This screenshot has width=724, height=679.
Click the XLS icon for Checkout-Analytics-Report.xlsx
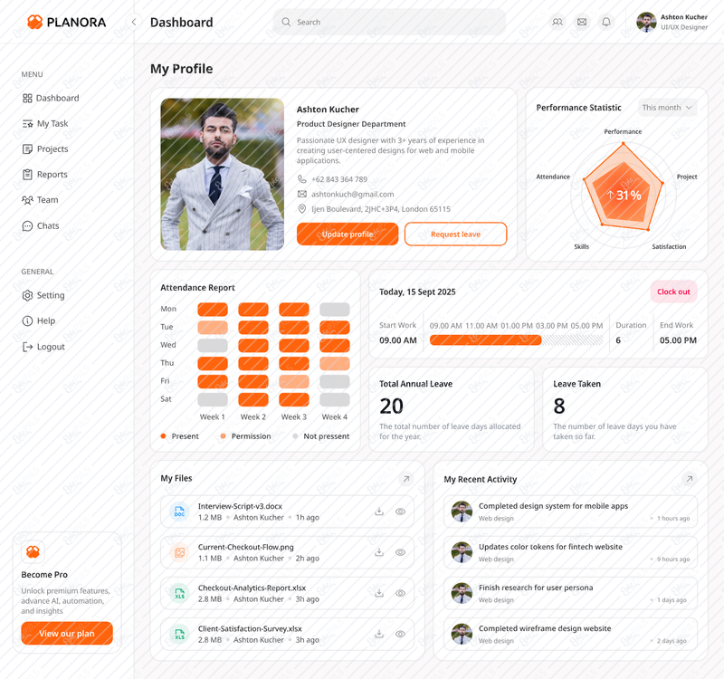[x=179, y=593]
